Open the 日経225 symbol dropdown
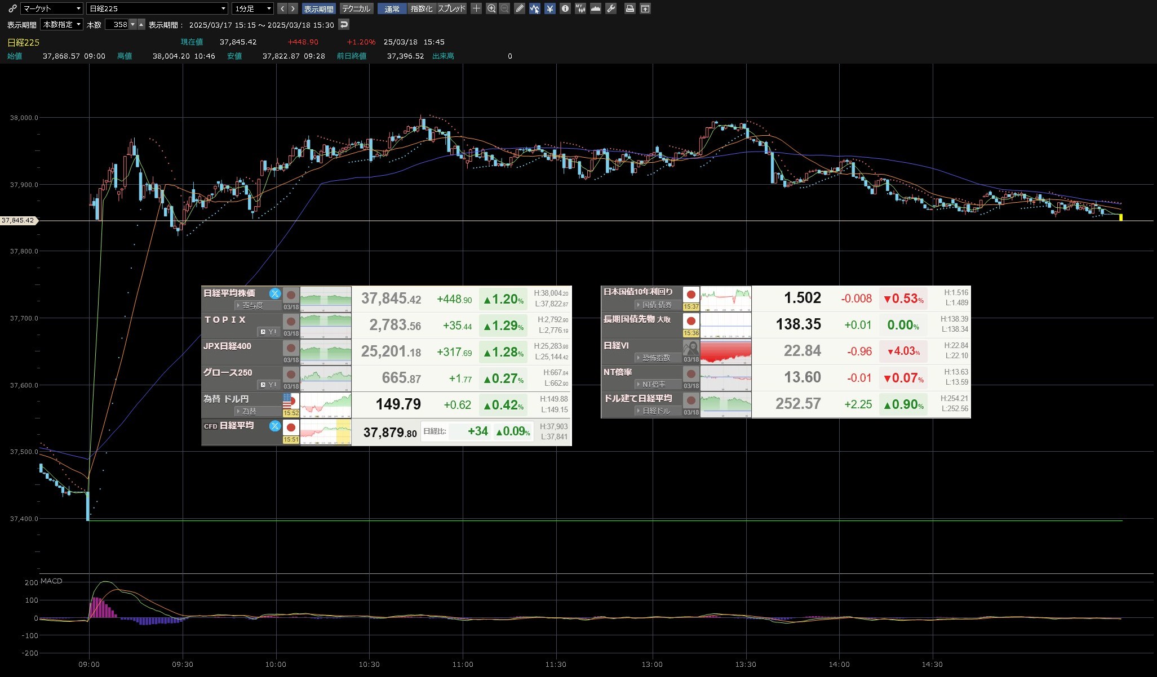 (x=157, y=8)
